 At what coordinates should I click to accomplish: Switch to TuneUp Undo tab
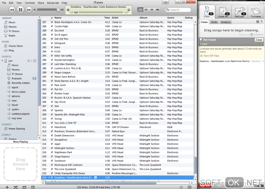click(214, 22)
